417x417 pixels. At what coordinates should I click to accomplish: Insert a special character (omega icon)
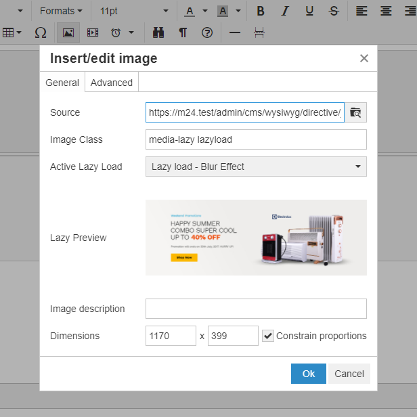pyautogui.click(x=40, y=32)
